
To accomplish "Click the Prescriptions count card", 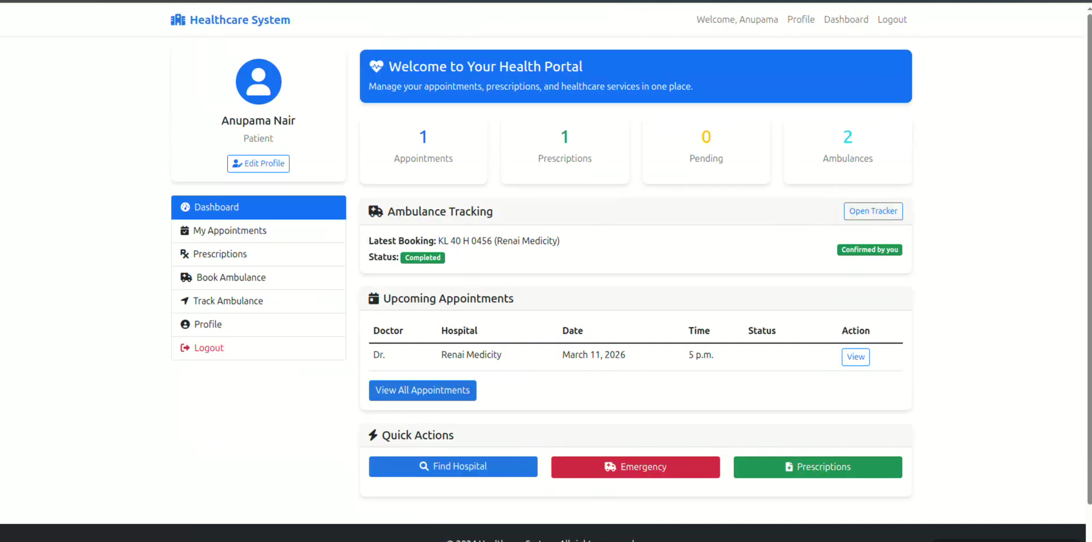I will [x=565, y=150].
